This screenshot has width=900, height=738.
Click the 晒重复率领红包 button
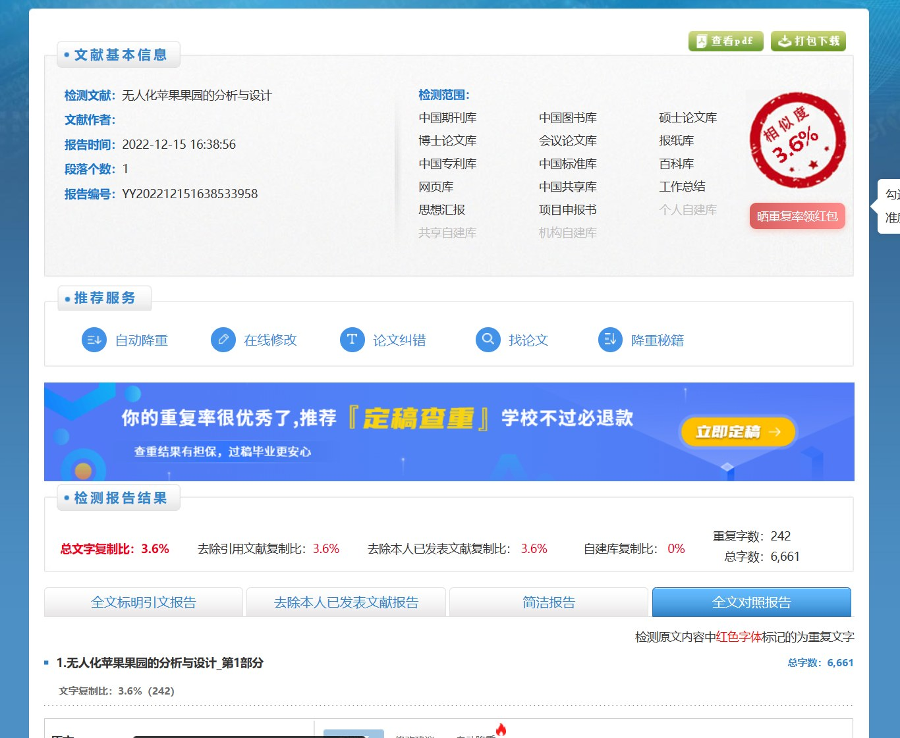tap(797, 216)
